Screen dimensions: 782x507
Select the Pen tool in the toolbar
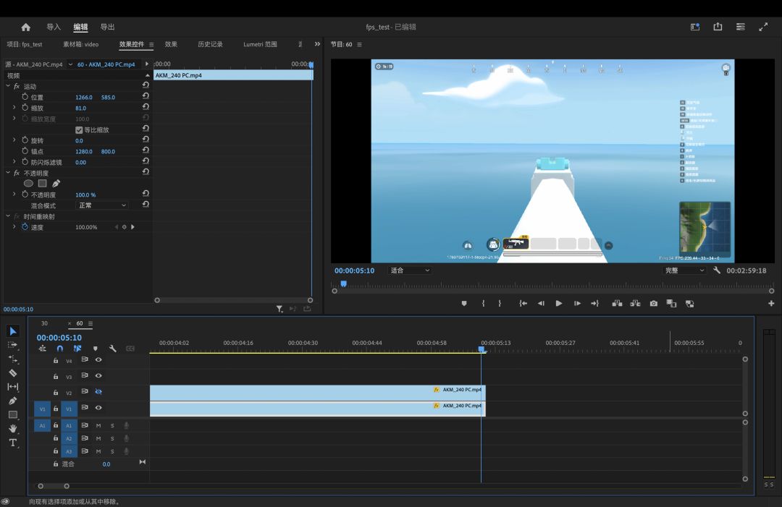click(x=13, y=401)
